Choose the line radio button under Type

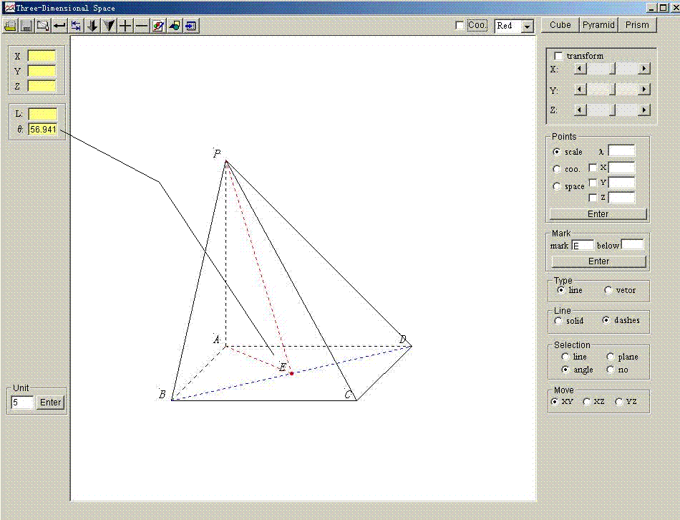coord(560,290)
